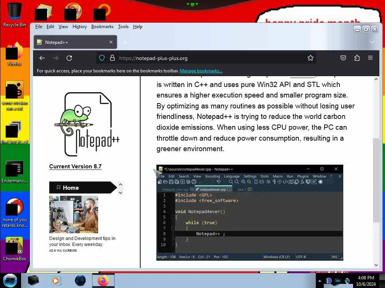
Task: Expand the list all tabs chevron
Action: (x=372, y=42)
